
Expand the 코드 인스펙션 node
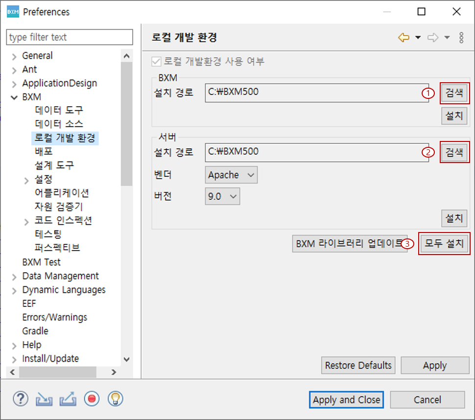(26, 222)
